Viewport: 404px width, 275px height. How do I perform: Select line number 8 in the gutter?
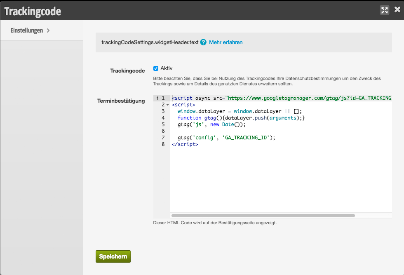click(x=163, y=144)
